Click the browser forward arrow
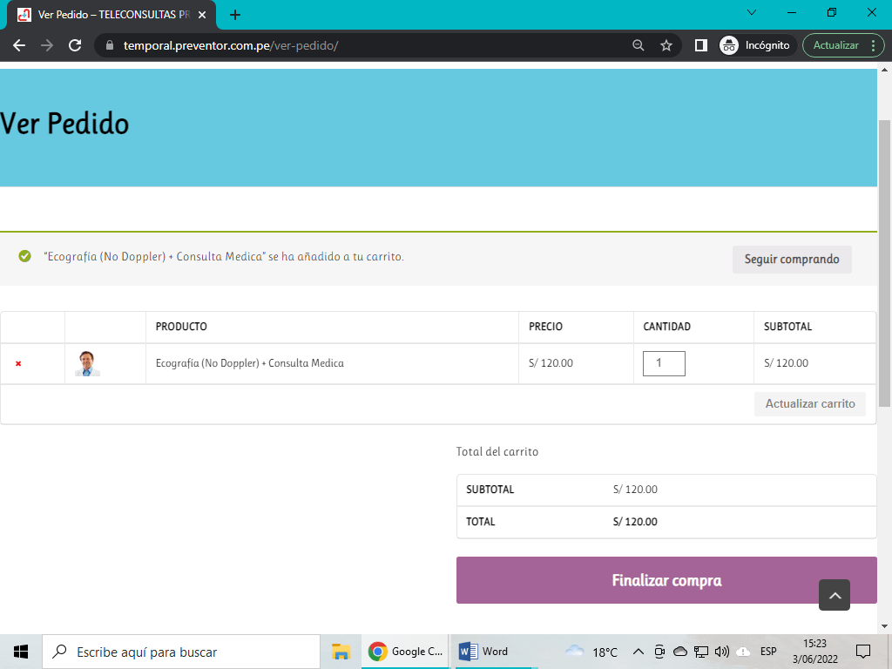The width and height of the screenshot is (892, 669). (x=47, y=45)
